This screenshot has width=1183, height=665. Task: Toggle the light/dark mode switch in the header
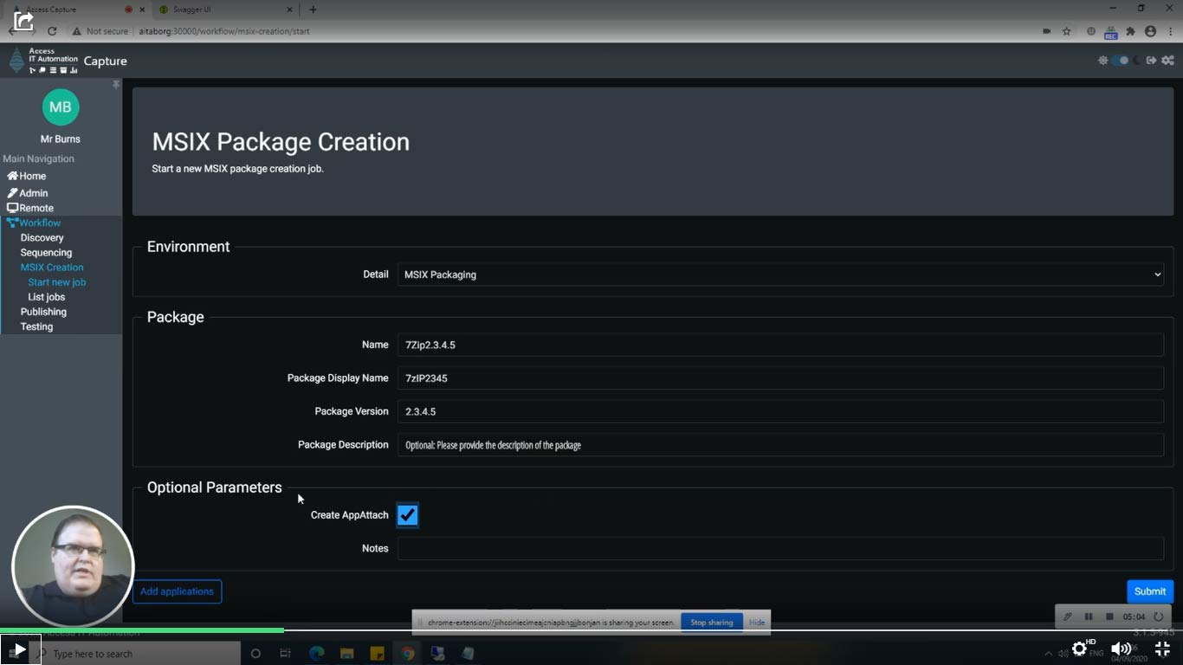(x=1119, y=61)
